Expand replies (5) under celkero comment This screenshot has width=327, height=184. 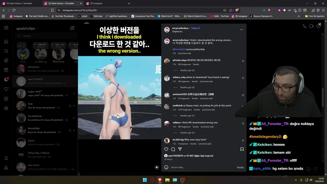point(187,133)
